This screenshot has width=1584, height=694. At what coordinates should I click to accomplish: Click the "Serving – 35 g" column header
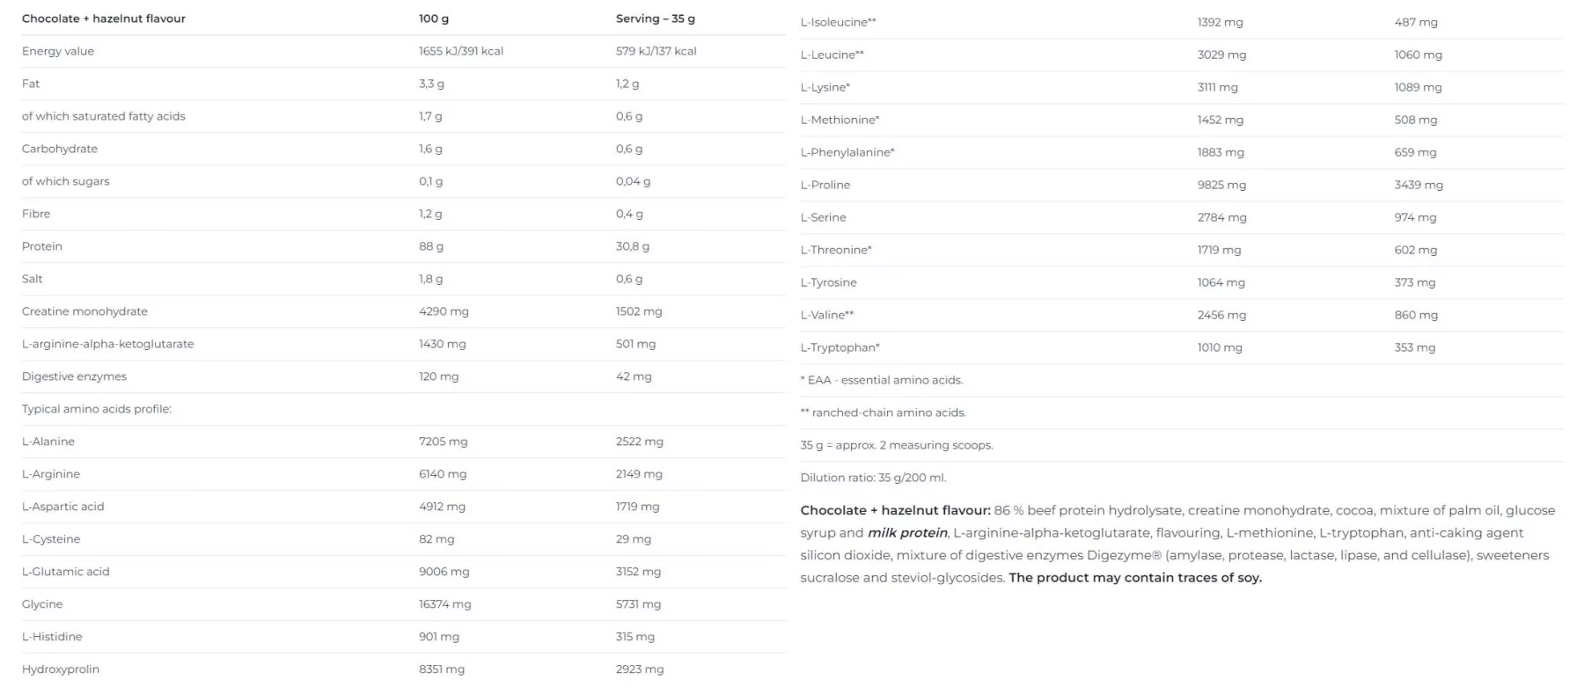655,18
